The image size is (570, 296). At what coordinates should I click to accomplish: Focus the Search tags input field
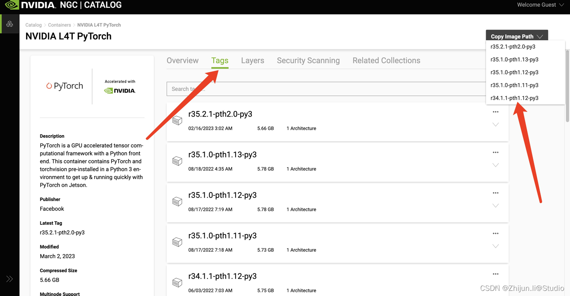click(326, 89)
